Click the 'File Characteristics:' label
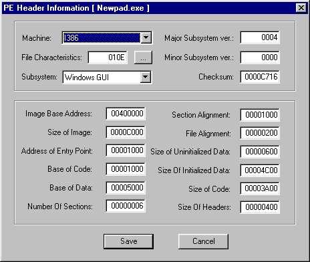This screenshot has height=262, width=310. [x=51, y=57]
